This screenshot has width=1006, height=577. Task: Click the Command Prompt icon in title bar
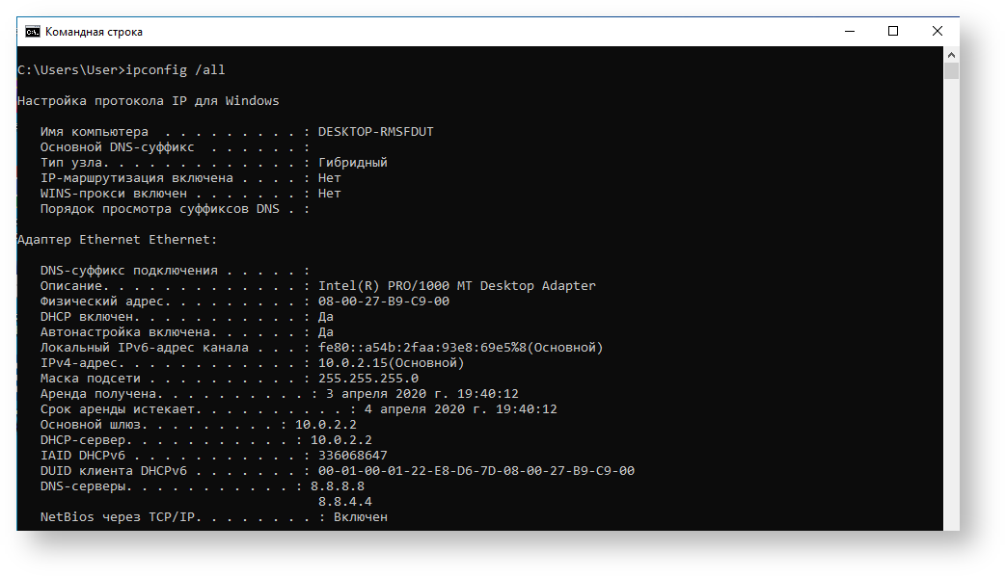33,32
